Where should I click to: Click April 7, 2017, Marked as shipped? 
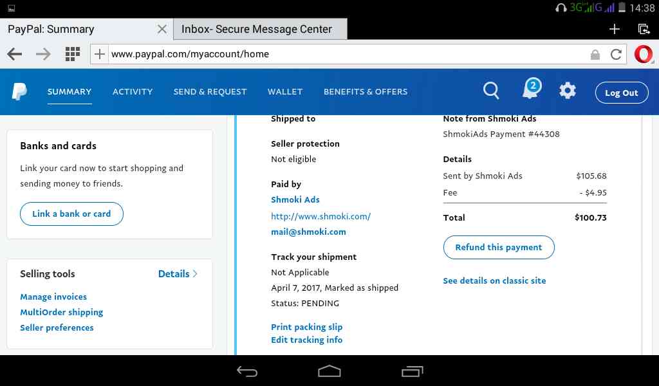pos(335,288)
